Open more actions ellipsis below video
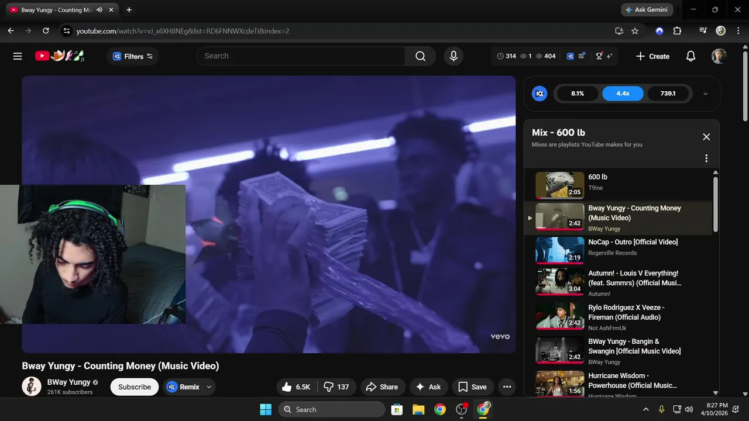 coord(507,387)
